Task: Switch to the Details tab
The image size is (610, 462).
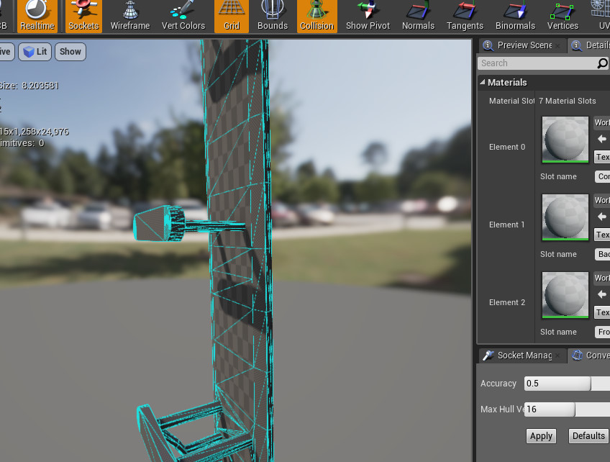Action: [x=589, y=45]
